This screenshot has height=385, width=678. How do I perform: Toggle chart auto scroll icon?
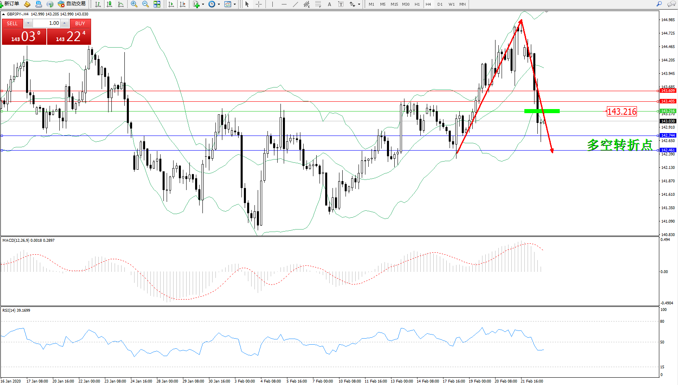click(171, 4)
